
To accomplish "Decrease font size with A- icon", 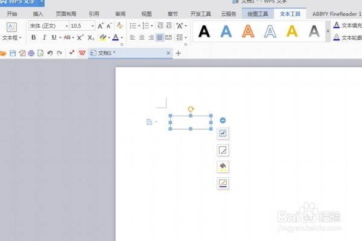I will pos(109,26).
